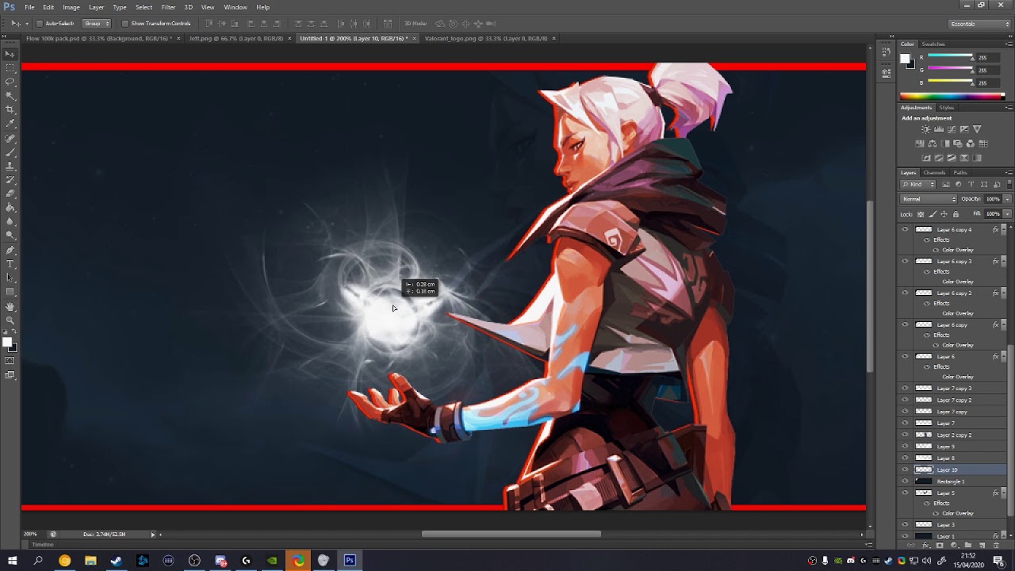This screenshot has width=1015, height=571.
Task: Click the add layer mask icon
Action: (940, 545)
